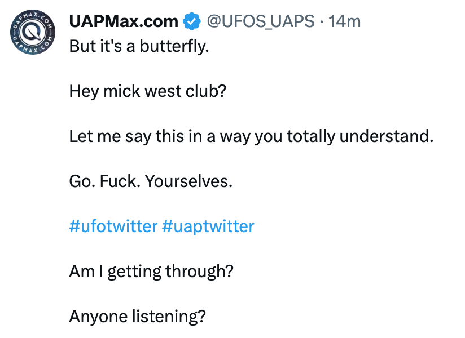Click the 14m post timestamp
The width and height of the screenshot is (465, 338).
pyautogui.click(x=345, y=22)
